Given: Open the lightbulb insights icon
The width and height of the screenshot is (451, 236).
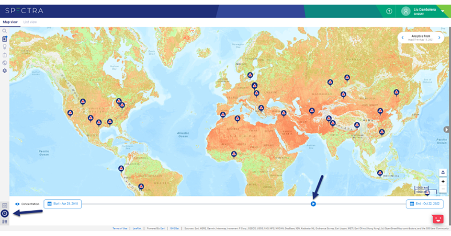Looking at the screenshot, I should [x=5, y=47].
